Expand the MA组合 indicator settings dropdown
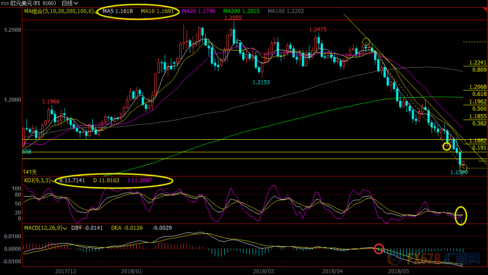488x275 pixels. [x=95, y=11]
